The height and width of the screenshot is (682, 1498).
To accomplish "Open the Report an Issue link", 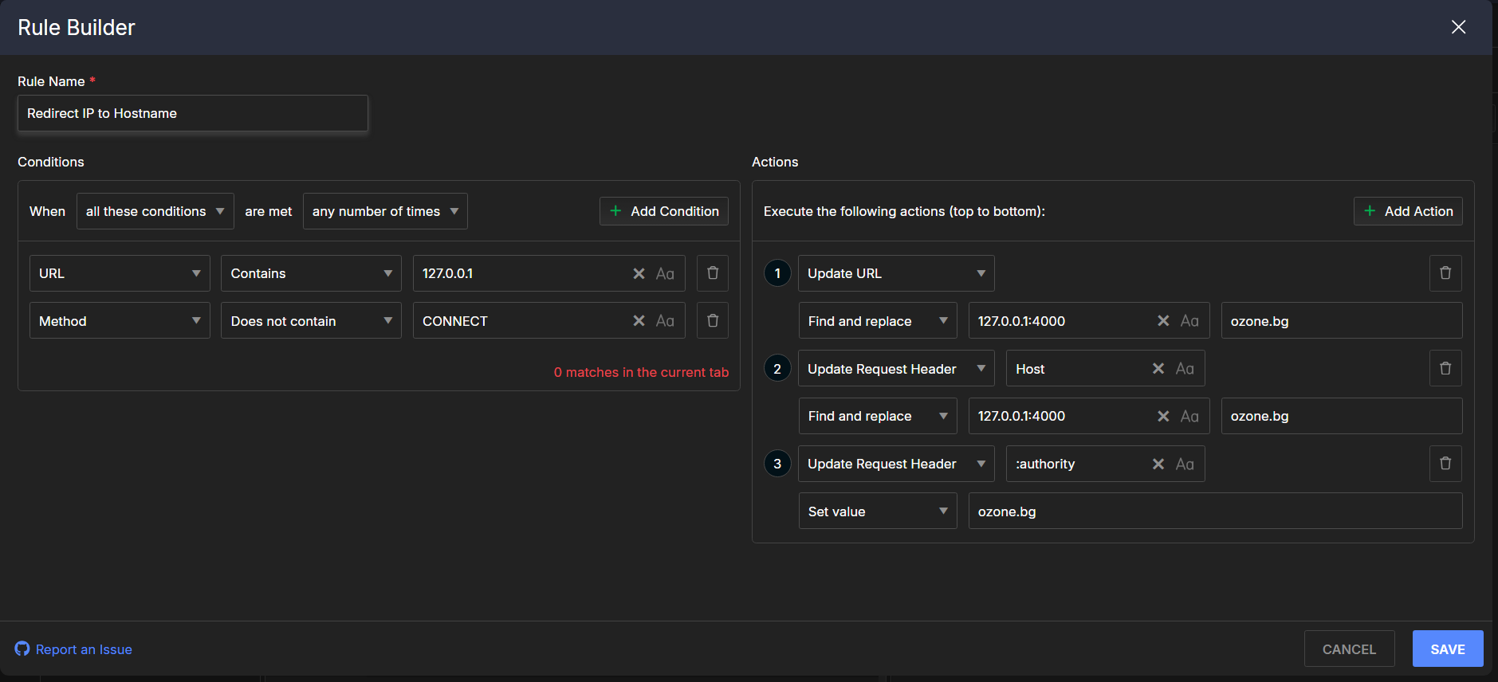I will click(x=83, y=649).
